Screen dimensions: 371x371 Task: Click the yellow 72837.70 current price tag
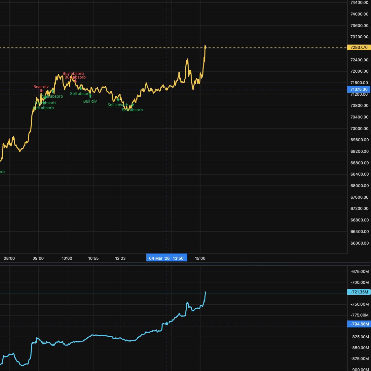click(x=359, y=48)
